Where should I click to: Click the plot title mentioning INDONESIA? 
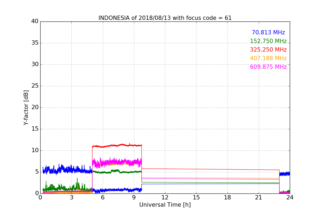[x=165, y=18]
